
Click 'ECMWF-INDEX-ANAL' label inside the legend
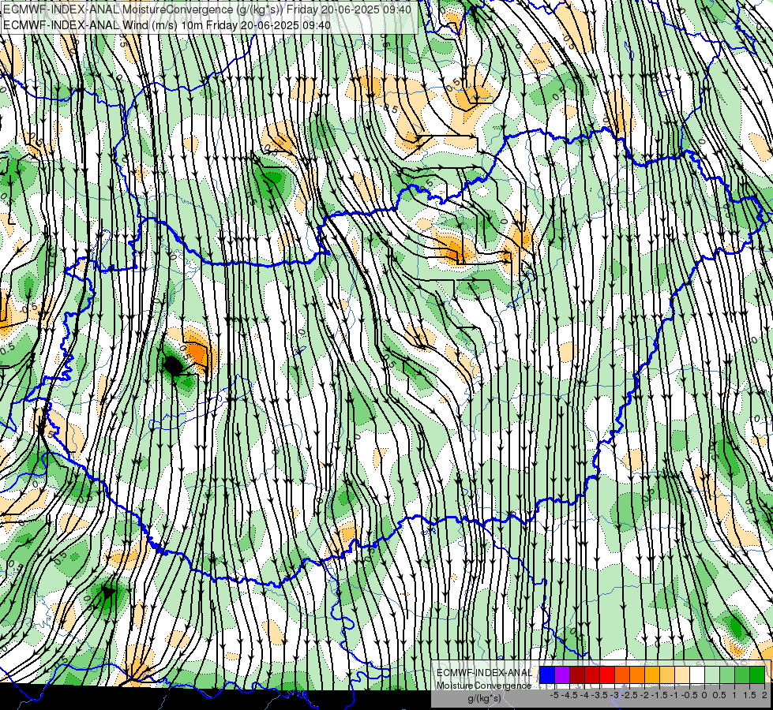pyautogui.click(x=484, y=673)
